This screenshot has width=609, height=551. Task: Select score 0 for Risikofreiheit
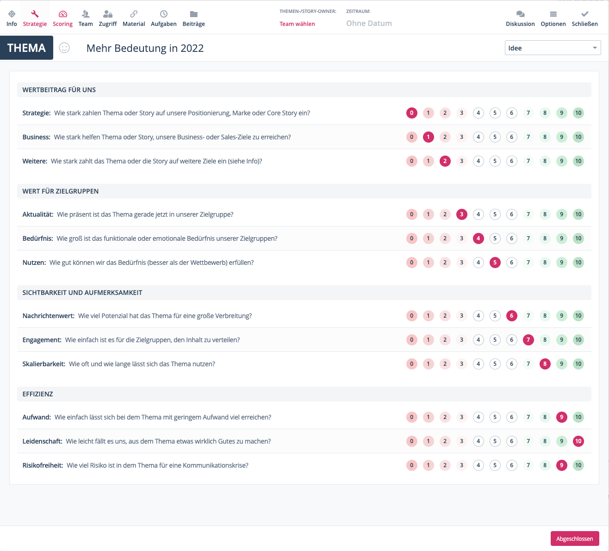[x=411, y=465]
